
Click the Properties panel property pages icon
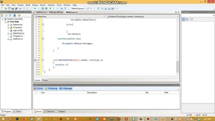(x=192, y=19)
